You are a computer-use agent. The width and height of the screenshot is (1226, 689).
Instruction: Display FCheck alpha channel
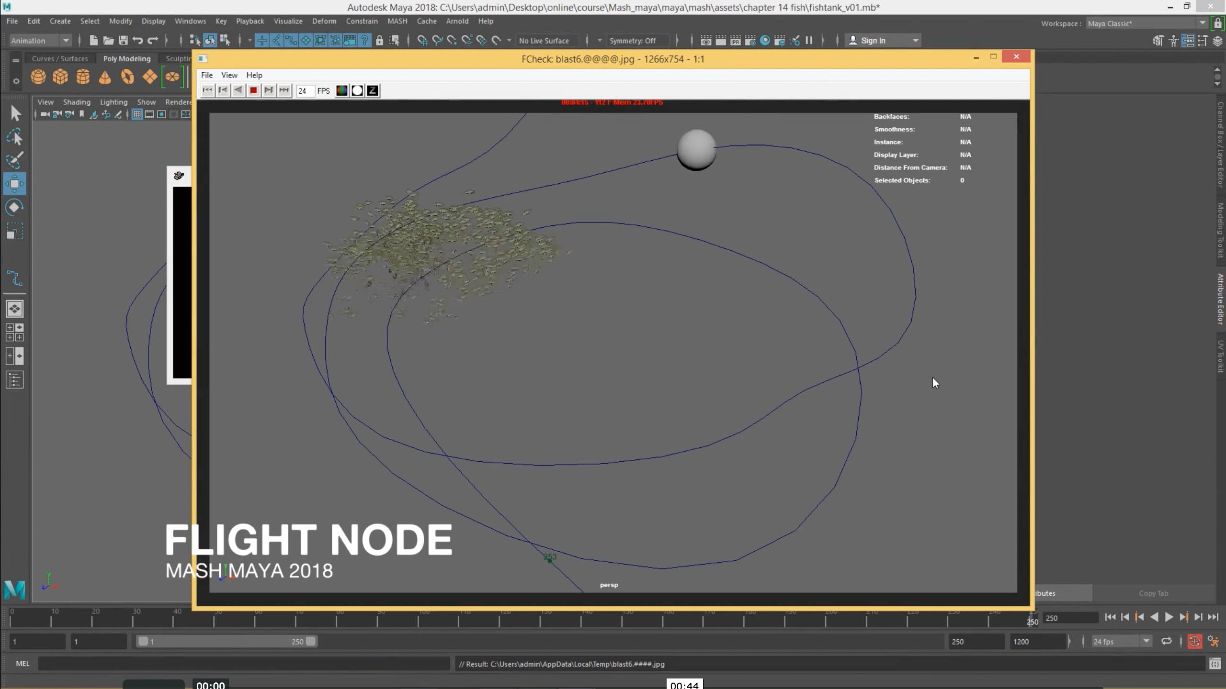pos(357,90)
